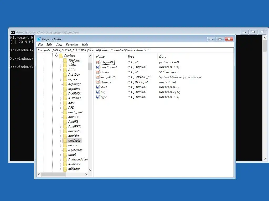Click the Group string value icon
Image resolution: width=269 pixels, height=201 pixels.
point(98,72)
